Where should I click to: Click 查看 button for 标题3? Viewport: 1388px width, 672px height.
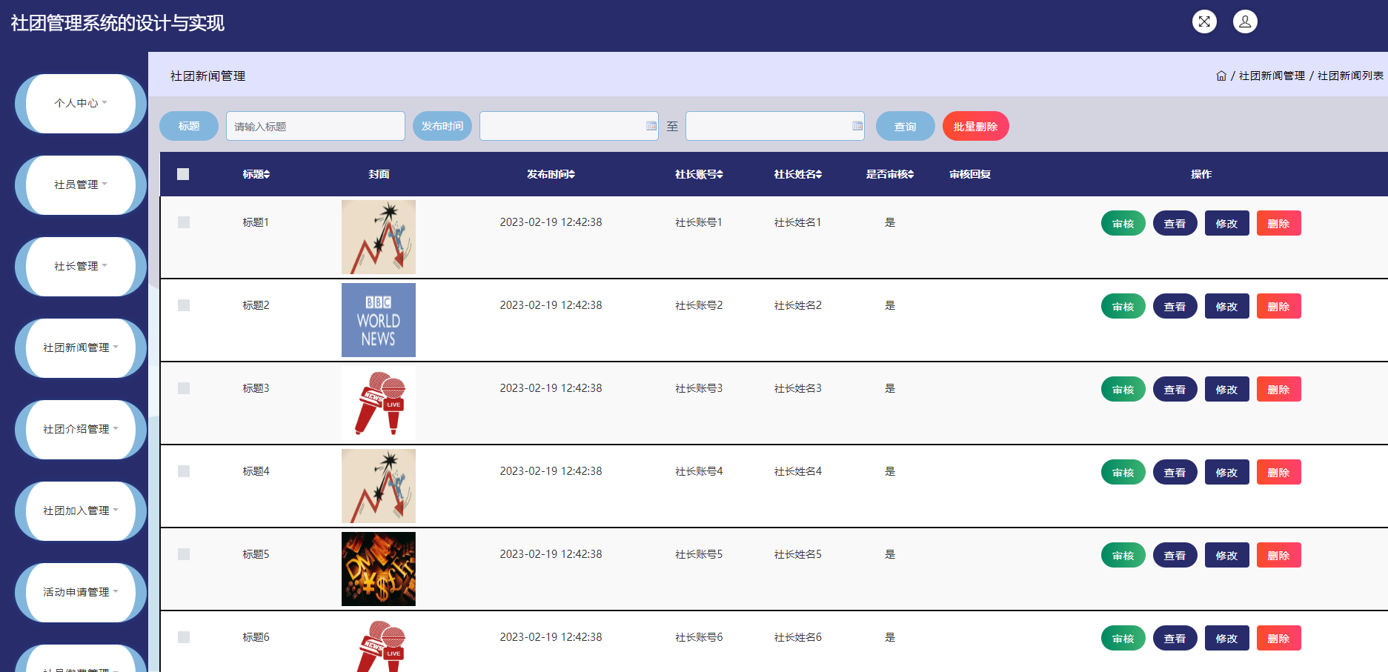[1175, 389]
